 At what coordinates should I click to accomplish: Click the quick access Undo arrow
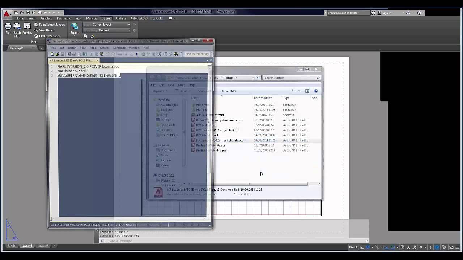[x=45, y=13]
